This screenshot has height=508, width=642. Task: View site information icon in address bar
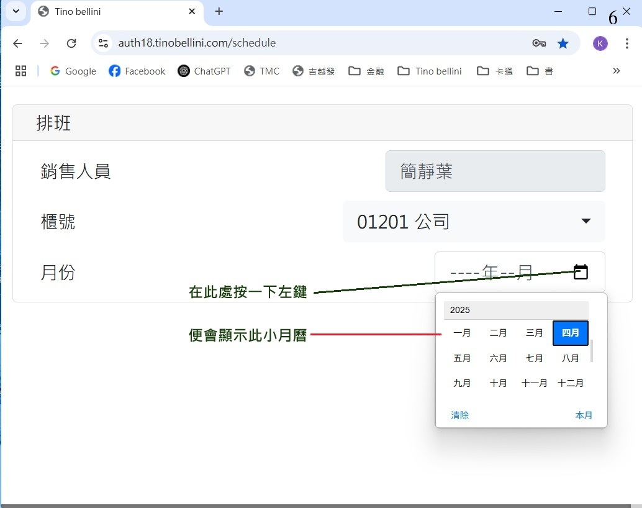click(104, 43)
